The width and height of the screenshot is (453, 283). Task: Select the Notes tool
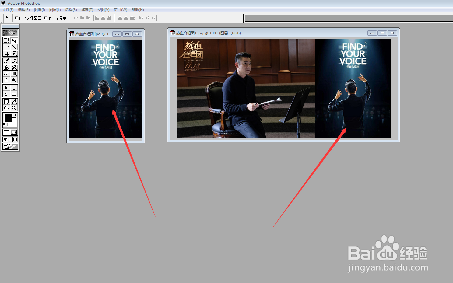click(x=6, y=102)
